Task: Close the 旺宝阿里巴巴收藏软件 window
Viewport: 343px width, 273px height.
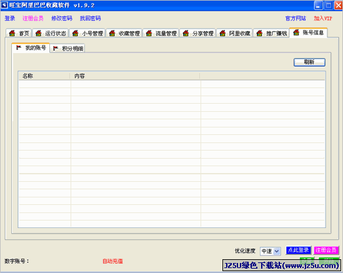Action: (338, 5)
